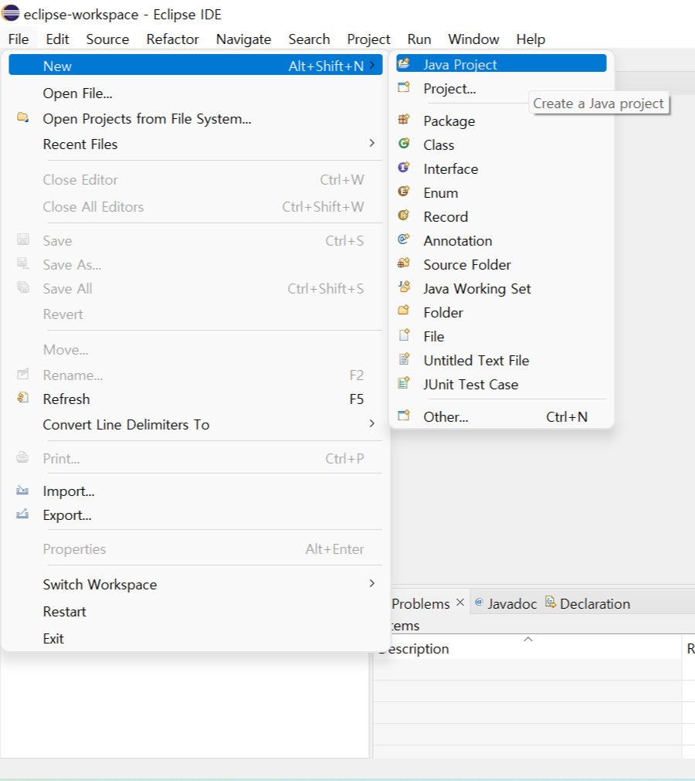This screenshot has height=781, width=695.
Task: Choose JUnit Test Case label
Action: tap(470, 385)
